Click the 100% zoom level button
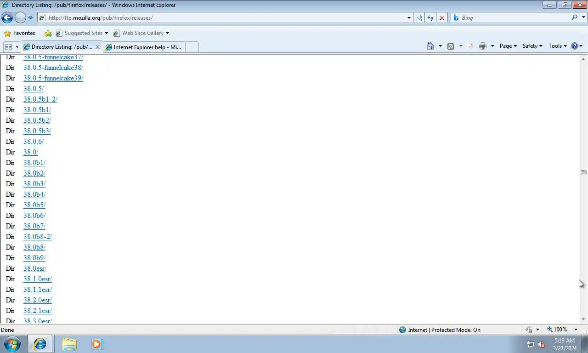This screenshot has width=588, height=353. [x=557, y=330]
